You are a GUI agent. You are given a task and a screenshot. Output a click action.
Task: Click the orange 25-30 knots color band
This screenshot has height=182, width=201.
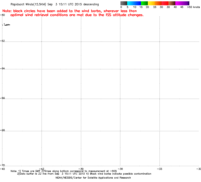158,3
